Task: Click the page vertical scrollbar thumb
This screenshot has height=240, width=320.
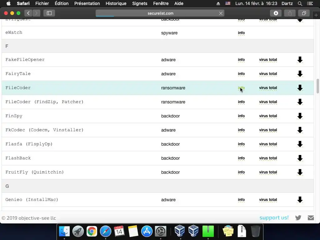Action: [x=318, y=86]
